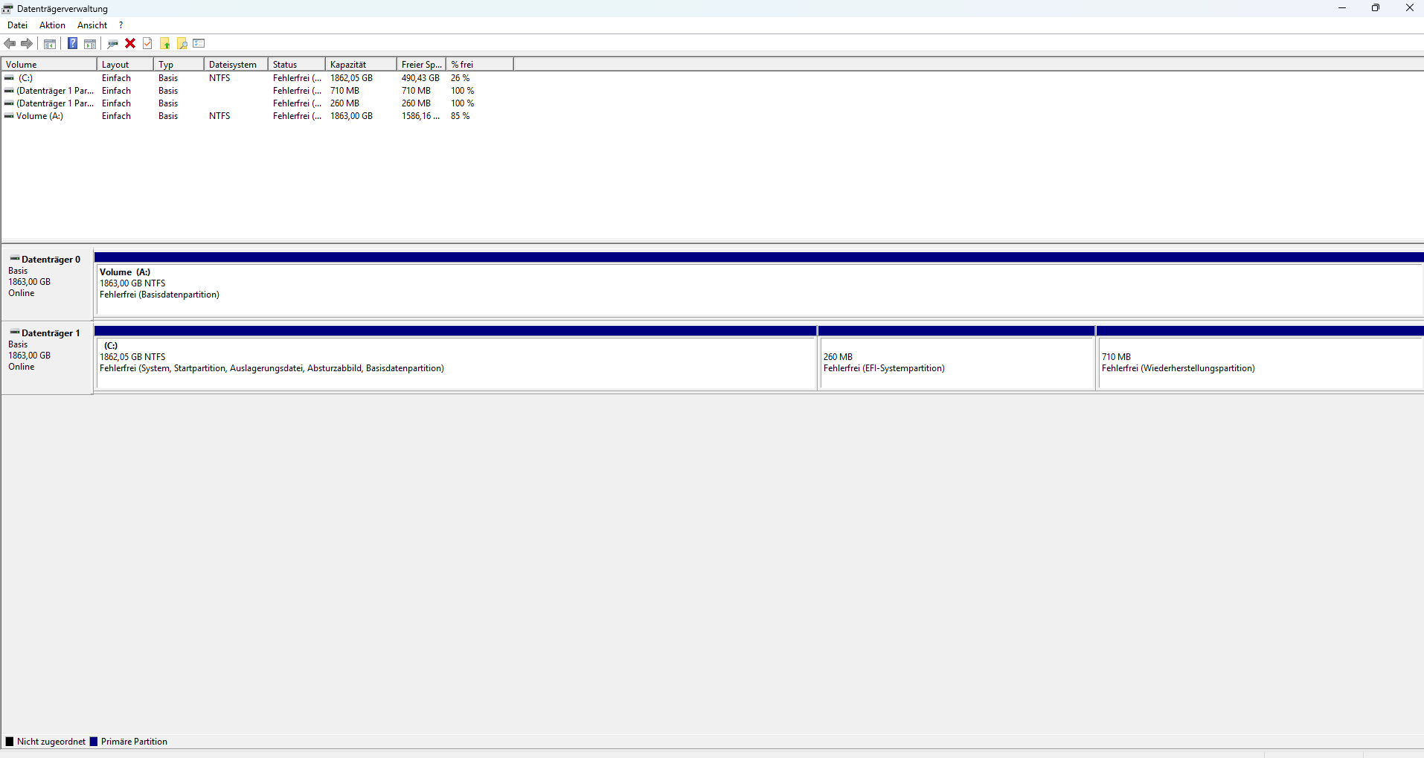Image resolution: width=1424 pixels, height=758 pixels.
Task: Click the red X delete icon
Action: (x=130, y=44)
